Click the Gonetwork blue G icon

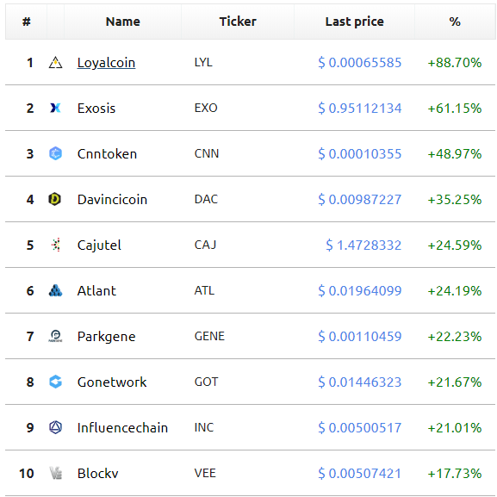[55, 382]
